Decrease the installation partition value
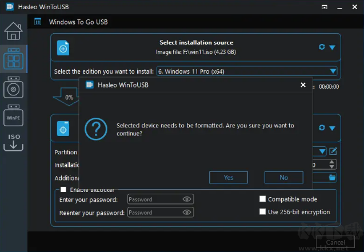Image resolution: width=364 pixels, height=252 pixels. (x=332, y=167)
